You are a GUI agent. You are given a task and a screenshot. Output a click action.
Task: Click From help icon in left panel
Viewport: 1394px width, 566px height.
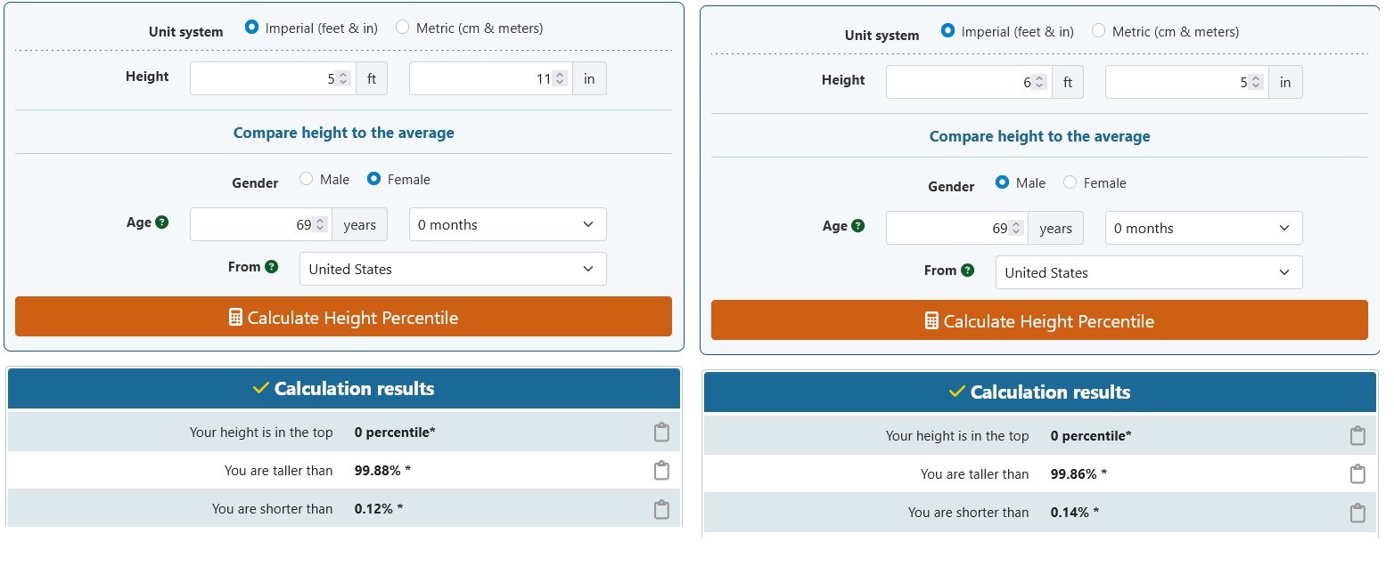(x=271, y=267)
